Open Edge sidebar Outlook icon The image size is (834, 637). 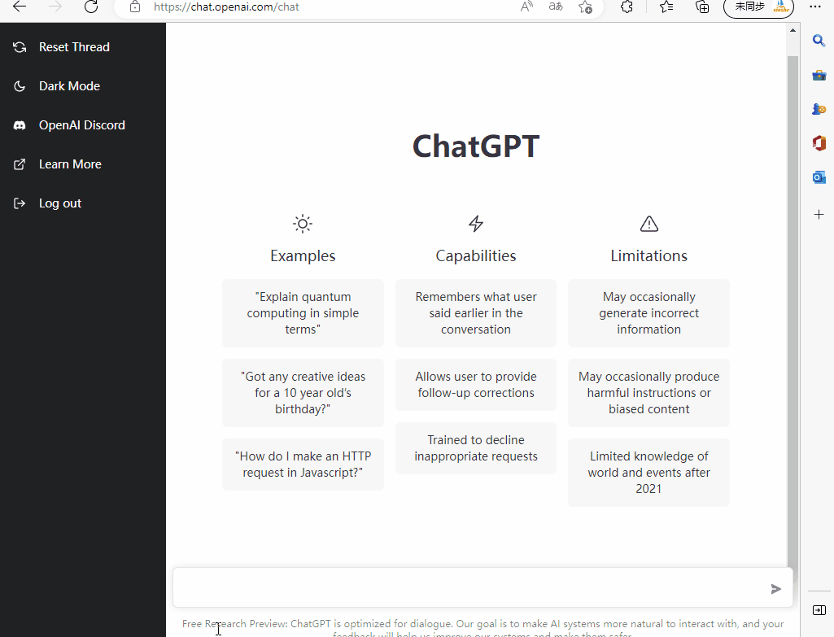pos(819,177)
